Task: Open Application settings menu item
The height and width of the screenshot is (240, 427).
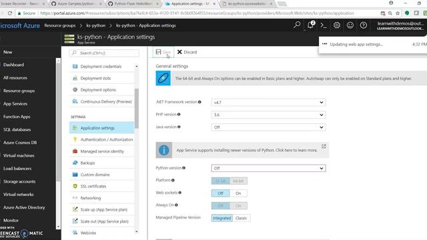Action: (102, 128)
